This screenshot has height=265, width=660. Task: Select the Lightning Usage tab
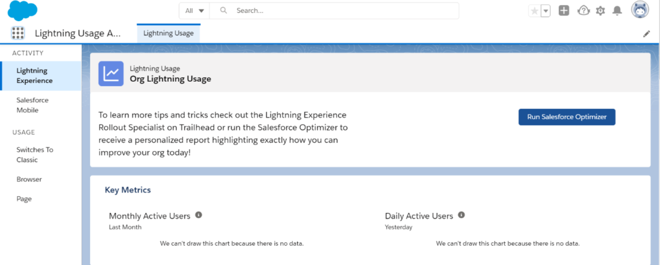pyautogui.click(x=168, y=33)
